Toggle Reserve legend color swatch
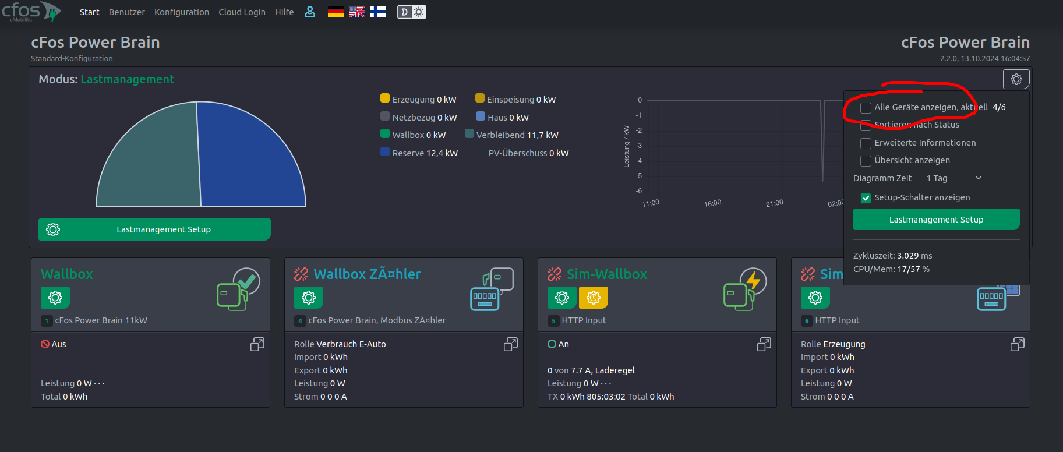Screen dimensions: 1063x452 [385, 151]
